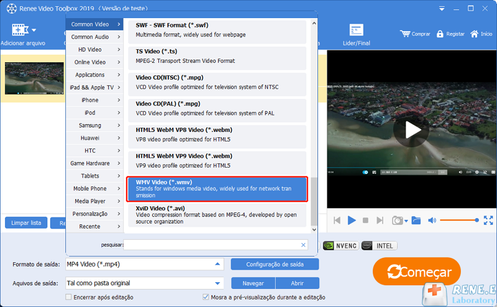
Task: Open the iPod category
Action: coord(94,112)
